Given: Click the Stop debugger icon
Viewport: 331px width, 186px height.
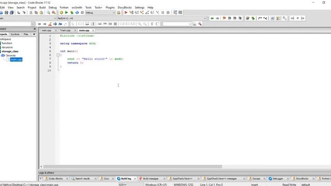Looking at the screenshot, I should (x=168, y=12).
